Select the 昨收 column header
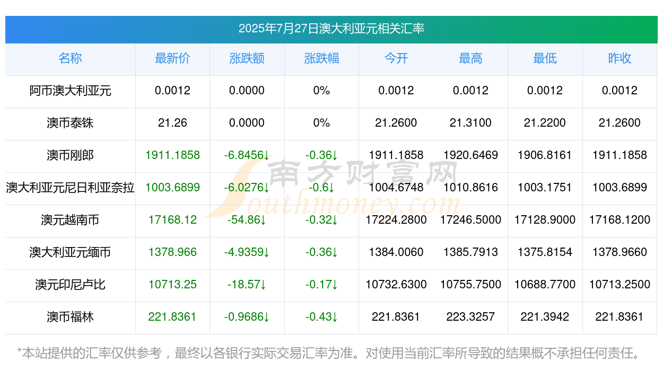This screenshot has width=663, height=370. pyautogui.click(x=620, y=58)
